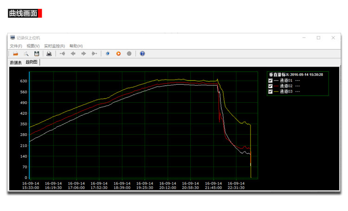Go to next page arrow icon
Screen dimensions: 348x211
coord(84,54)
